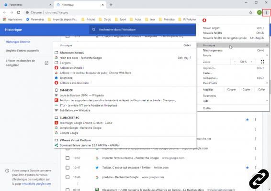
Task: Check the box for the 10:57 entry
Action: coord(68,158)
